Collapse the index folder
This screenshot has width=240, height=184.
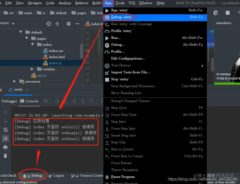[33, 44]
